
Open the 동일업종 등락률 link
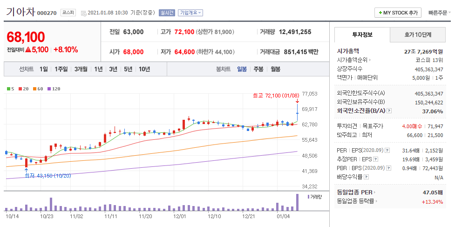pyautogui.click(x=355, y=201)
